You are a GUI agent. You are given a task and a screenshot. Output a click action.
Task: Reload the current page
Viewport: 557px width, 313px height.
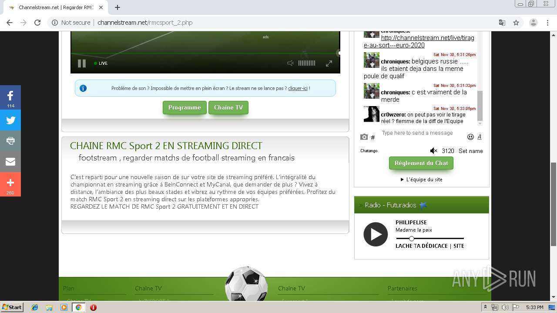[x=37, y=23]
